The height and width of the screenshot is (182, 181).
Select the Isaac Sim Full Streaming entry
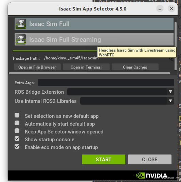(94, 39)
